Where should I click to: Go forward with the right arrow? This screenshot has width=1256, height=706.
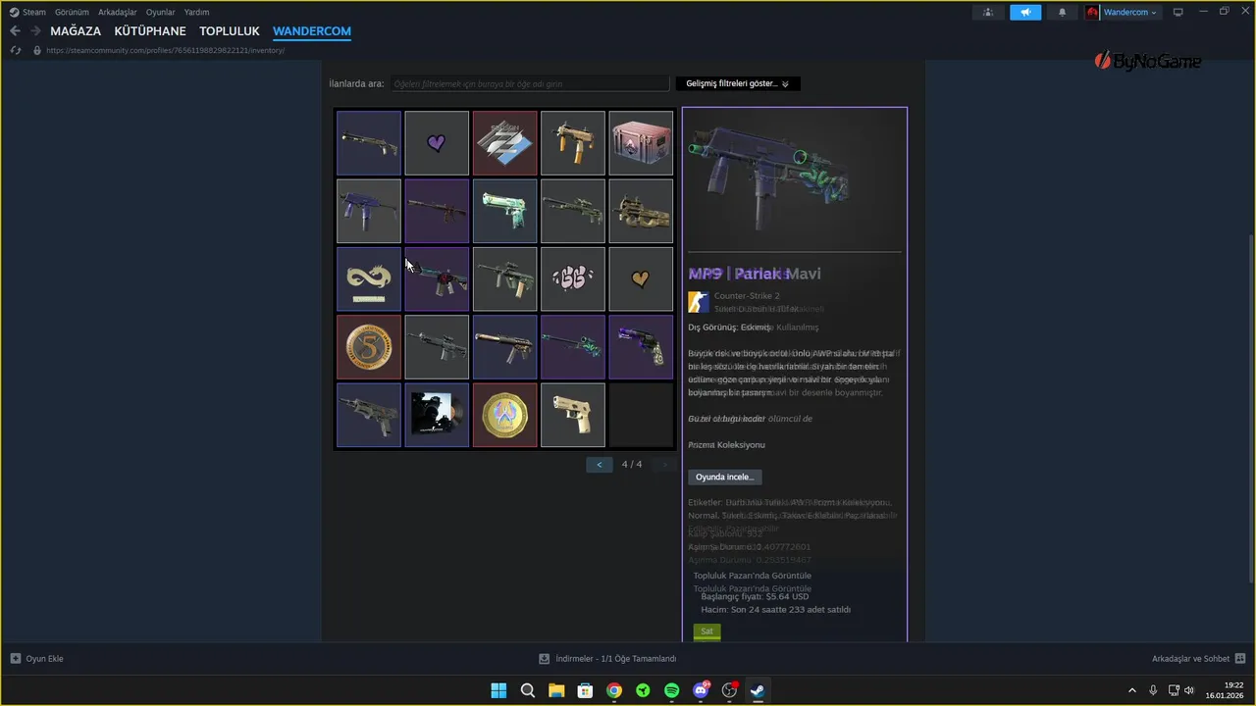tap(35, 31)
